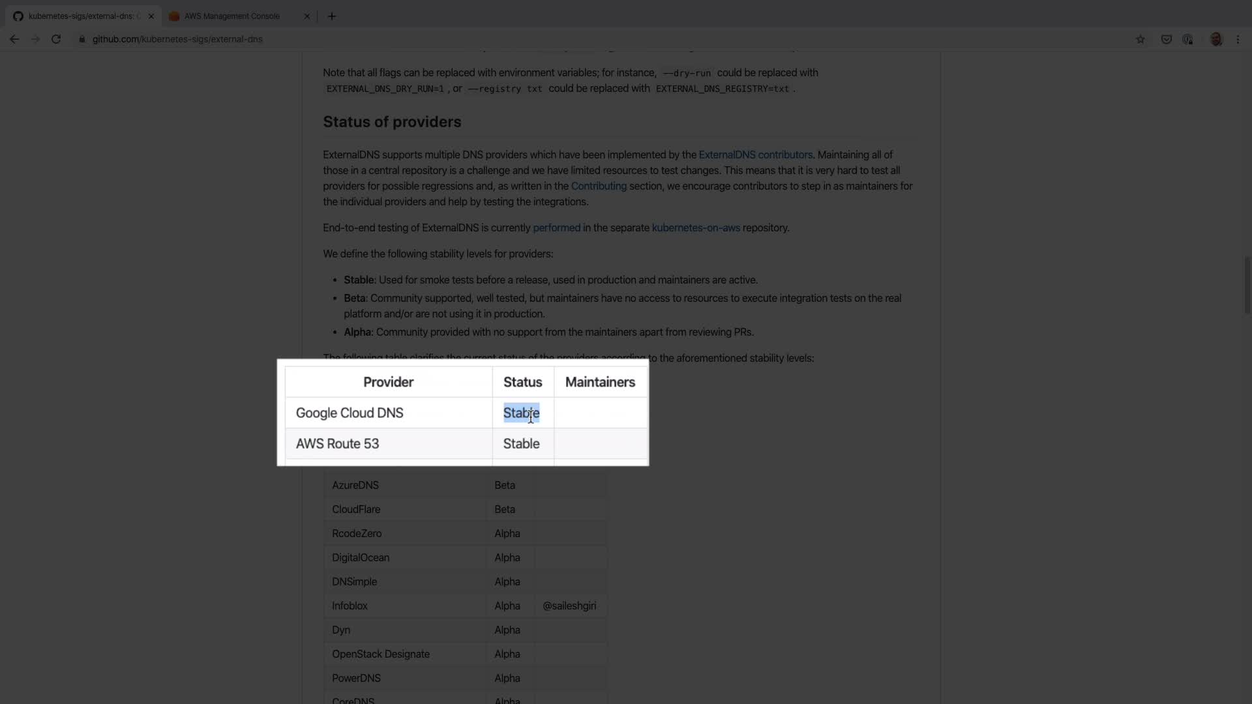Click the address bar URL
This screenshot has width=1252, height=704.
point(177,39)
